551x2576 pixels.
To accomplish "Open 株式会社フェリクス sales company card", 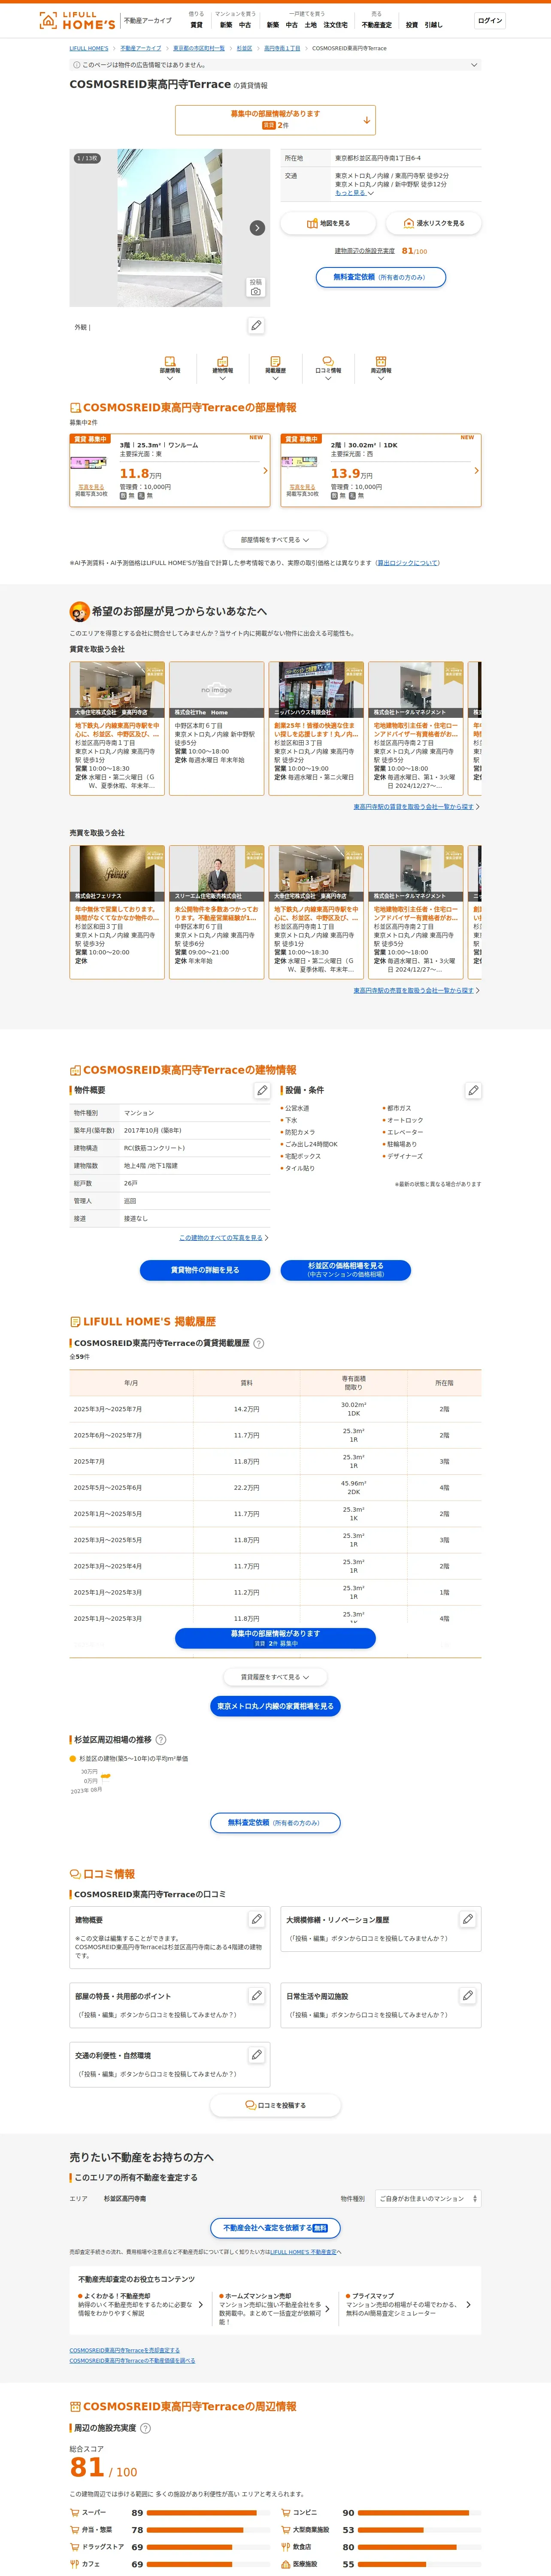I will [x=117, y=912].
